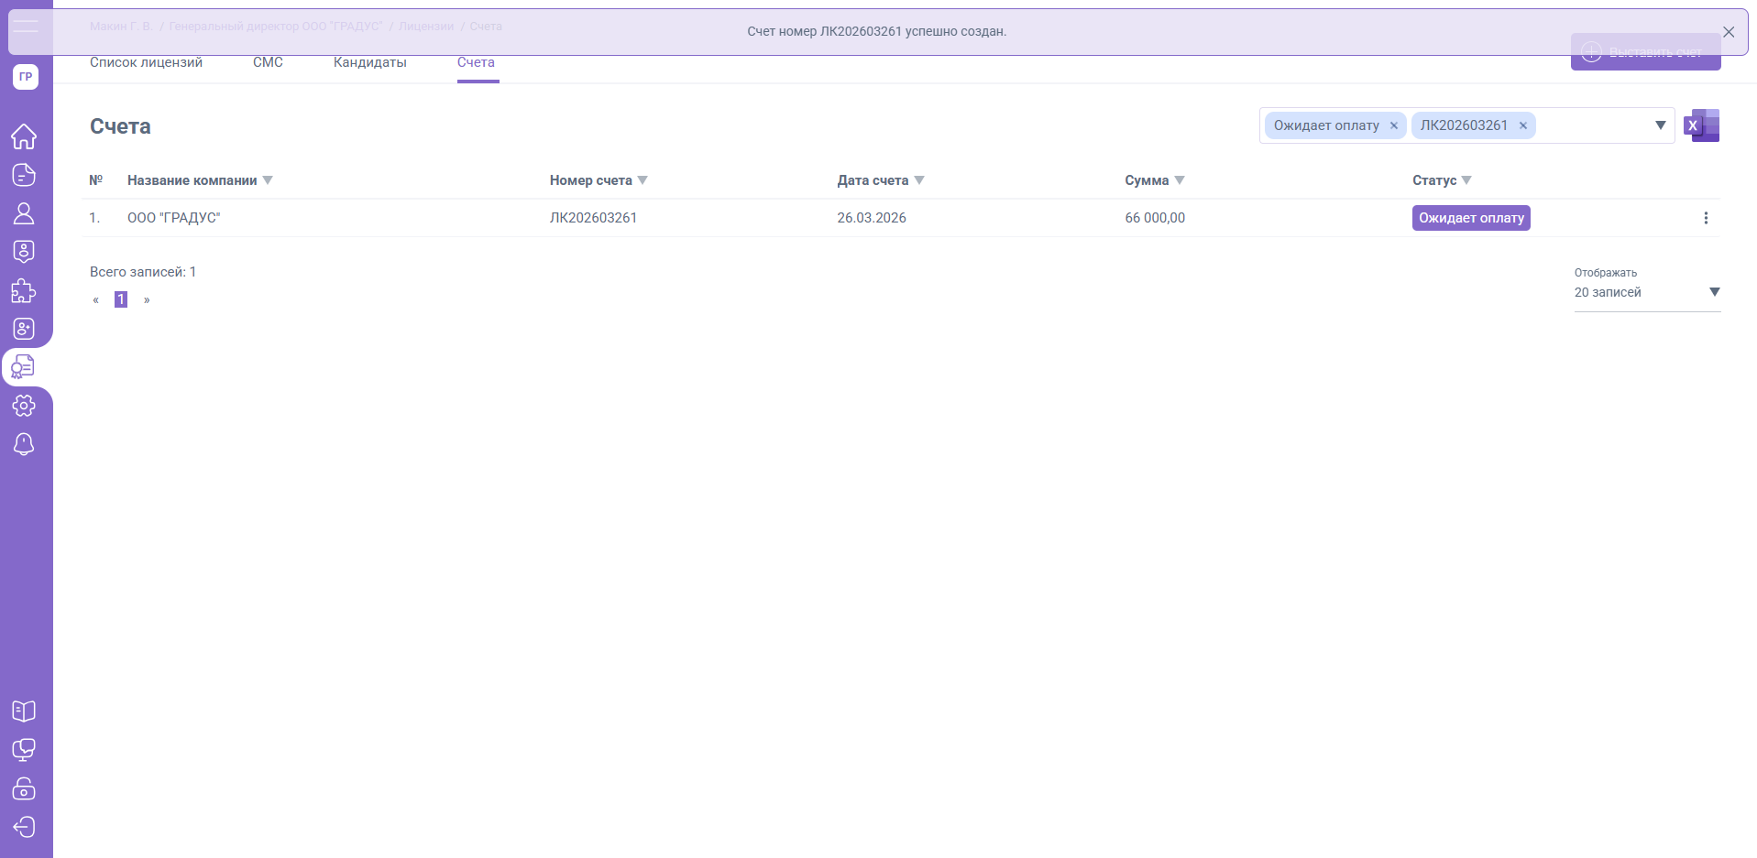Image resolution: width=1757 pixels, height=858 pixels.
Task: Open settings gear in sidebar
Action: pos(24,406)
